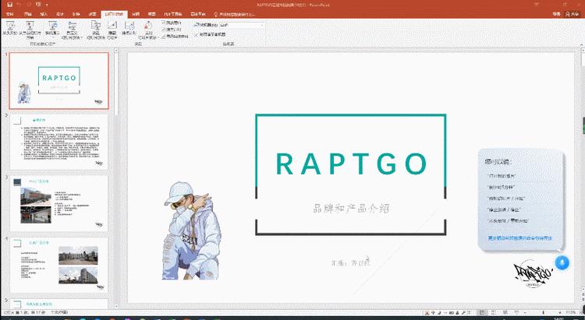Click second voice command suggestion in panel
The image size is (585, 320).
[501, 187]
